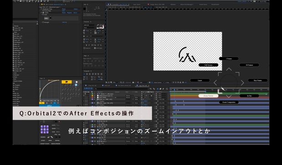Click the black color swatch in Info panel
Screen dimensions: 282x165
click(85, 9)
